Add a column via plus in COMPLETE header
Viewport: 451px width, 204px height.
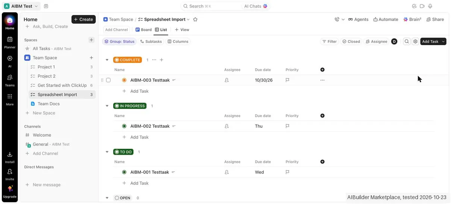[x=322, y=70]
